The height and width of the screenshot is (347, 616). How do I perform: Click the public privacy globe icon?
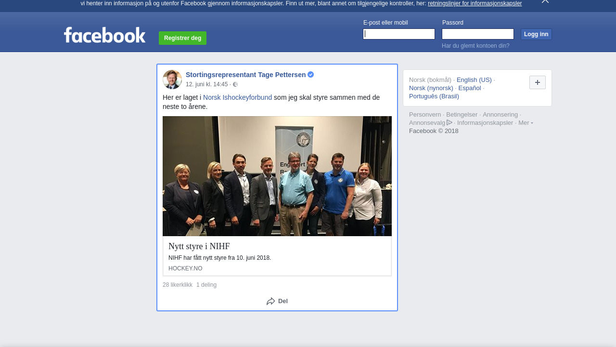click(x=235, y=85)
